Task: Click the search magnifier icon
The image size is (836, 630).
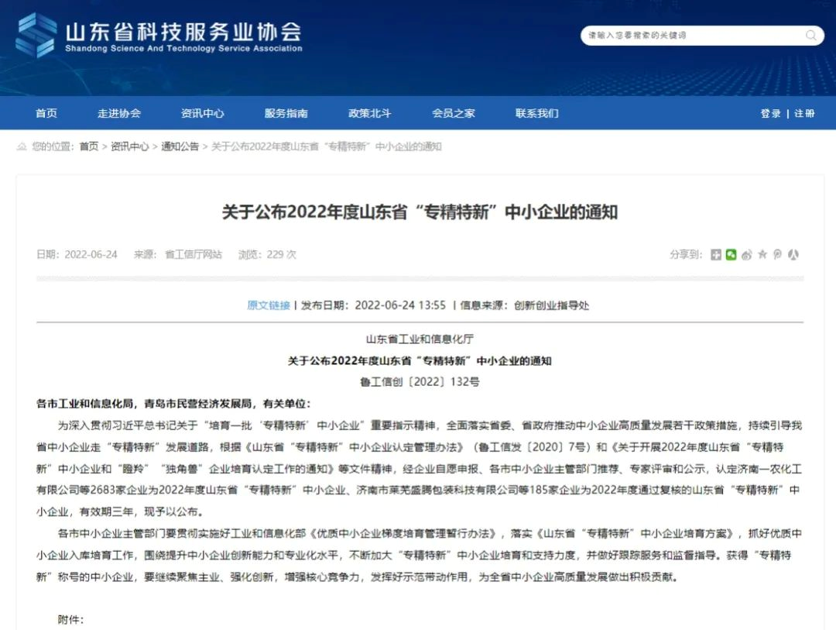Action: pos(810,36)
